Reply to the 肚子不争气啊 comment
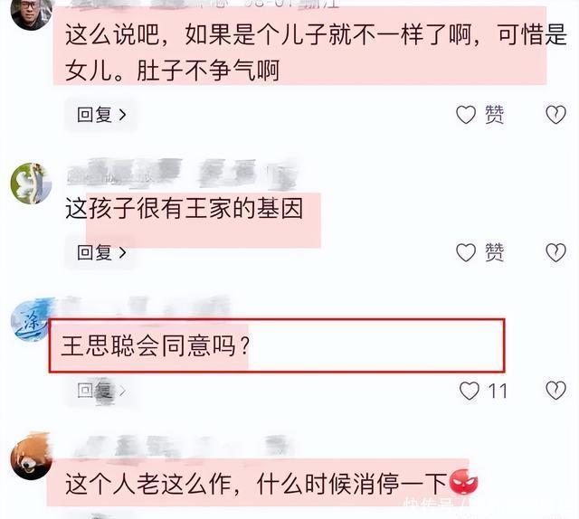579x519 pixels. pyautogui.click(x=101, y=115)
